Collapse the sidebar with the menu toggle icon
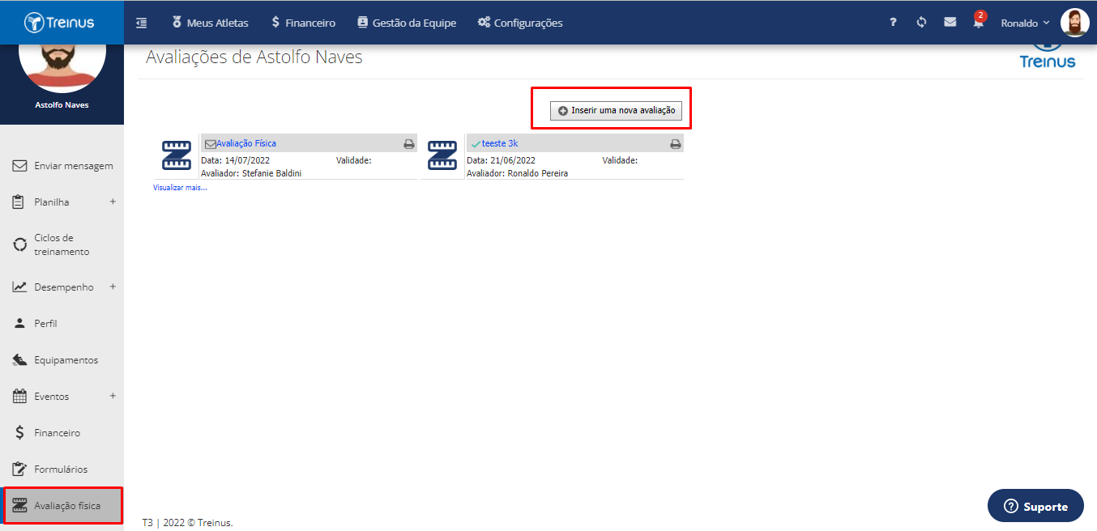This screenshot has width=1097, height=531. click(142, 23)
